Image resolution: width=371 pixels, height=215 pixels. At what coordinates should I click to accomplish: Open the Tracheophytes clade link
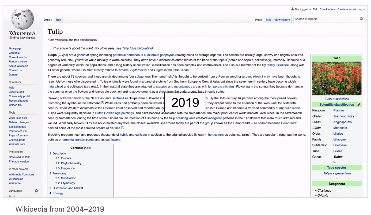[x=343, y=116]
